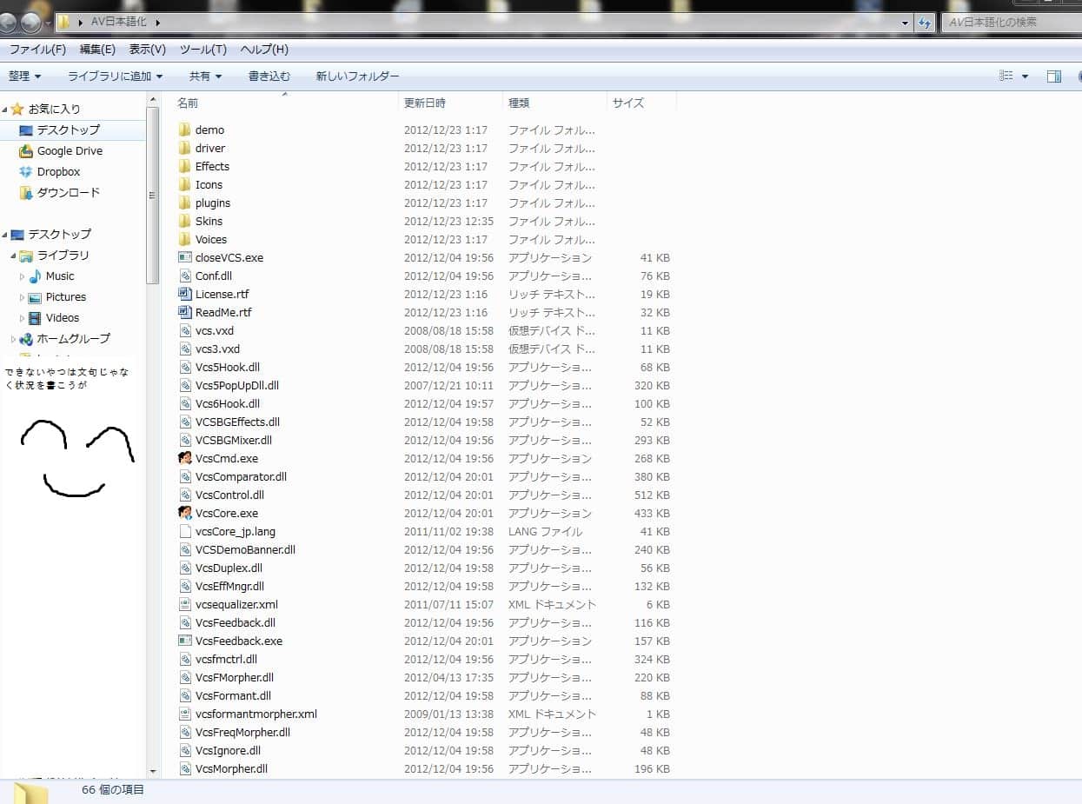Click the vcsequalizer.xml file icon
The width and height of the screenshot is (1082, 804).
pyautogui.click(x=184, y=604)
